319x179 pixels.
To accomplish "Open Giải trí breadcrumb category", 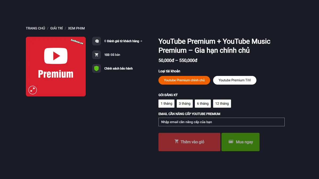I will pyautogui.click(x=57, y=28).
